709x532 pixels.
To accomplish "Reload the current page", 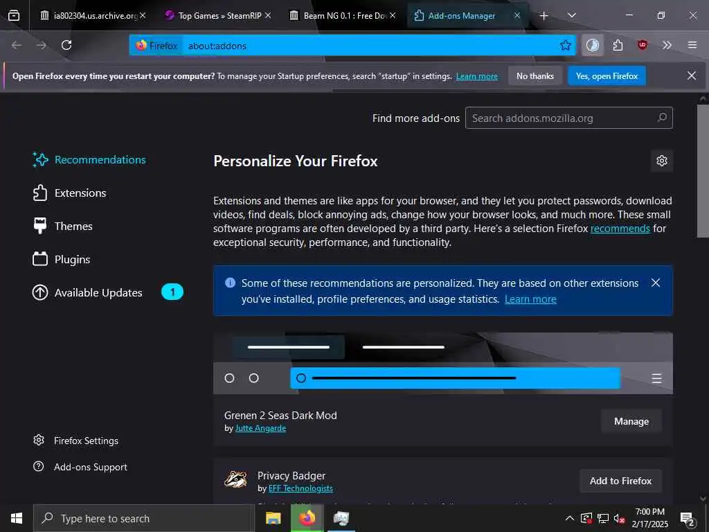I will pyautogui.click(x=66, y=45).
